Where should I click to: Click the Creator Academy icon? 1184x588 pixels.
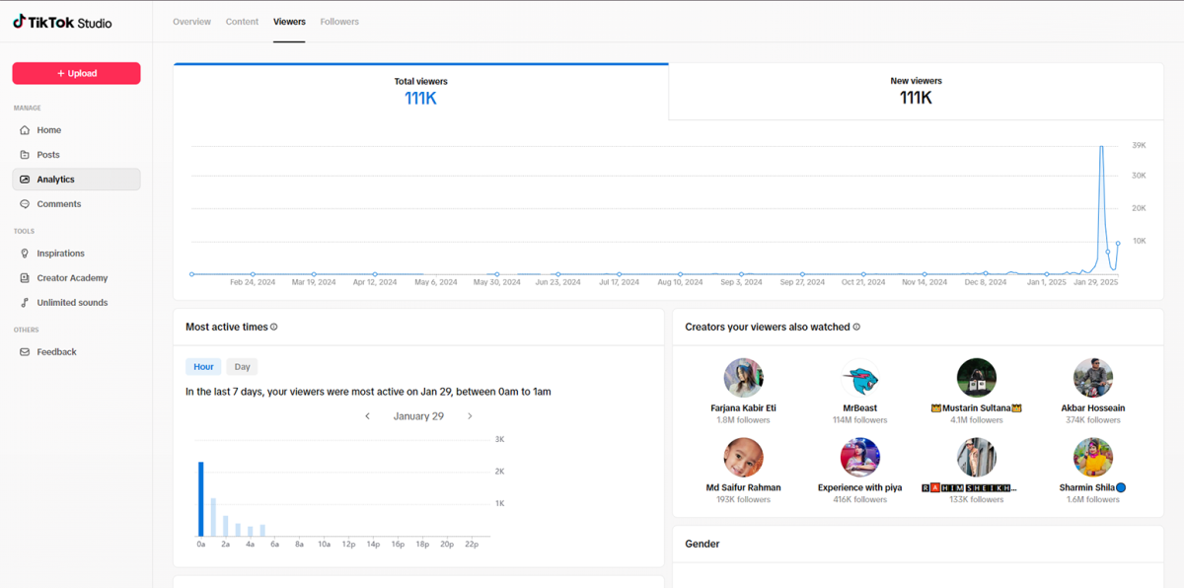pyautogui.click(x=25, y=278)
